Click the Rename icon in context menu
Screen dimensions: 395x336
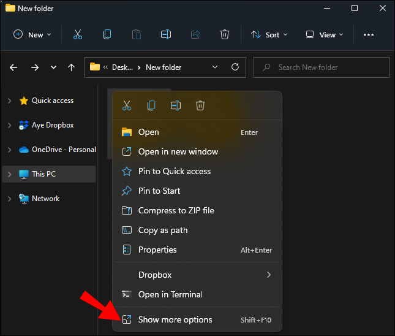point(176,105)
